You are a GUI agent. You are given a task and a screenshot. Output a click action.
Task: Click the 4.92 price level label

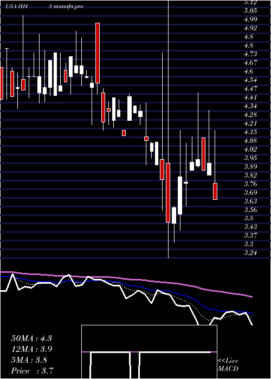point(250,28)
